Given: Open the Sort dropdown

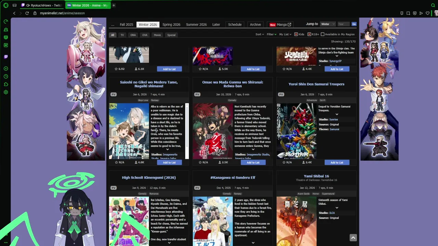Looking at the screenshot, I should 260,34.
